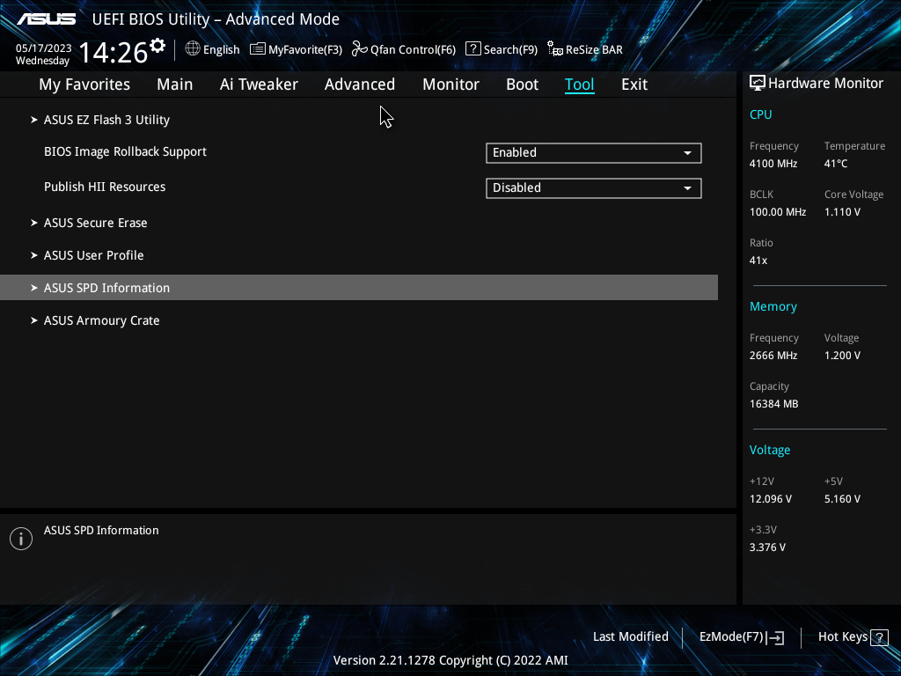Expand ASUS Armoury Crate submenu arrow

[34, 320]
